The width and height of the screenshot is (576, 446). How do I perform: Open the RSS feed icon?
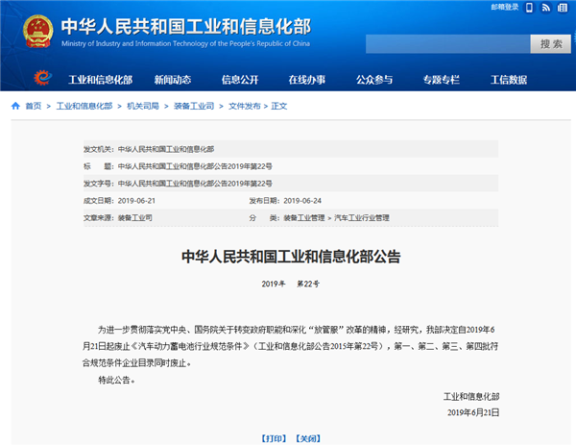[546, 8]
